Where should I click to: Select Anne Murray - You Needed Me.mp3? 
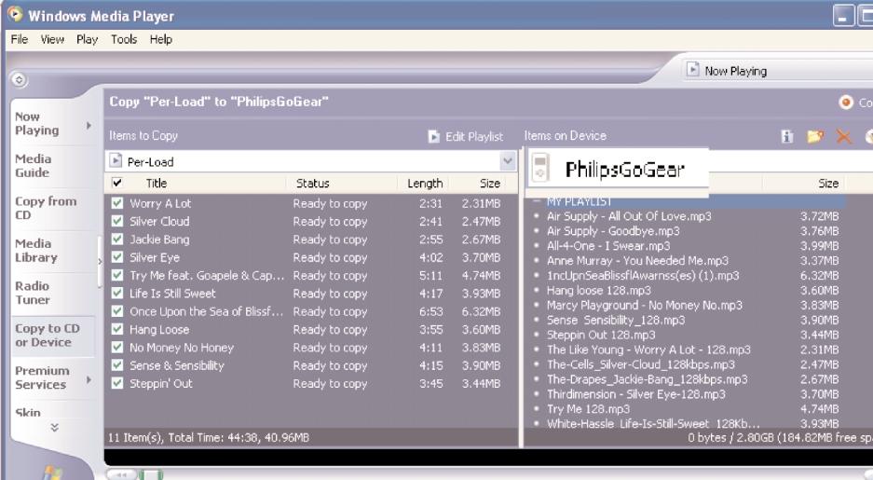(637, 261)
